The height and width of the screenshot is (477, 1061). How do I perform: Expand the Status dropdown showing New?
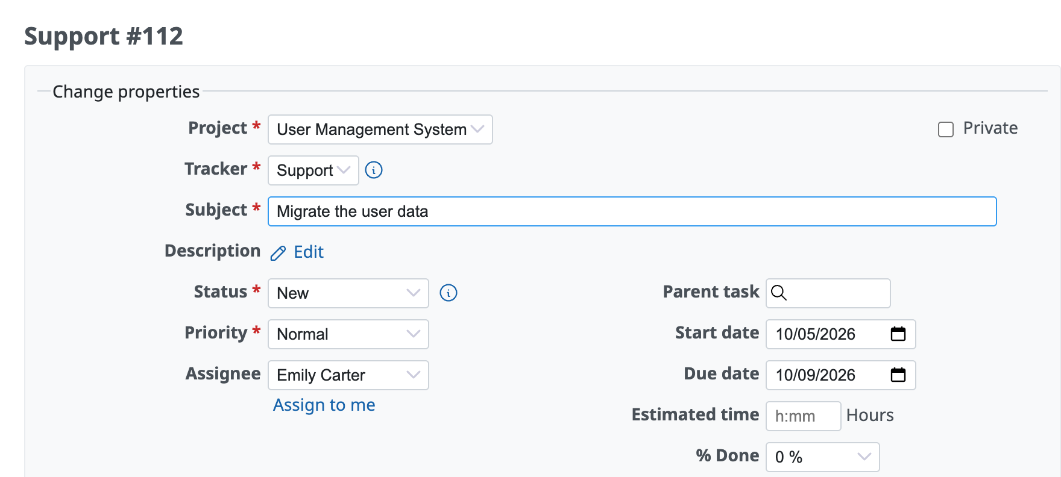[x=348, y=293]
